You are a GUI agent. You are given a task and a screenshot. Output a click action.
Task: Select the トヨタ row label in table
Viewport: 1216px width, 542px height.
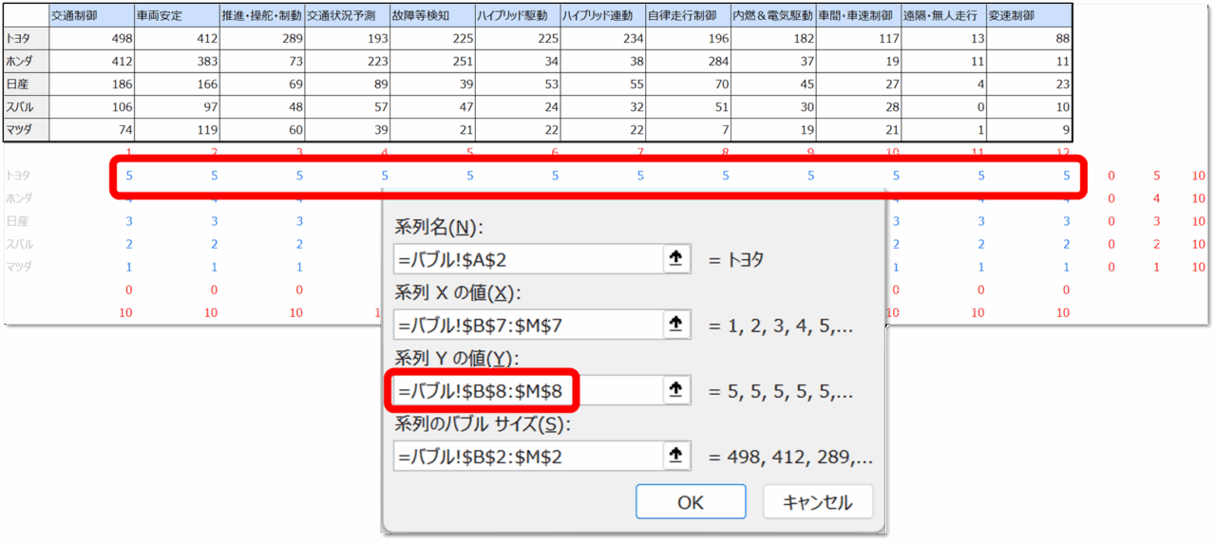coord(27,38)
